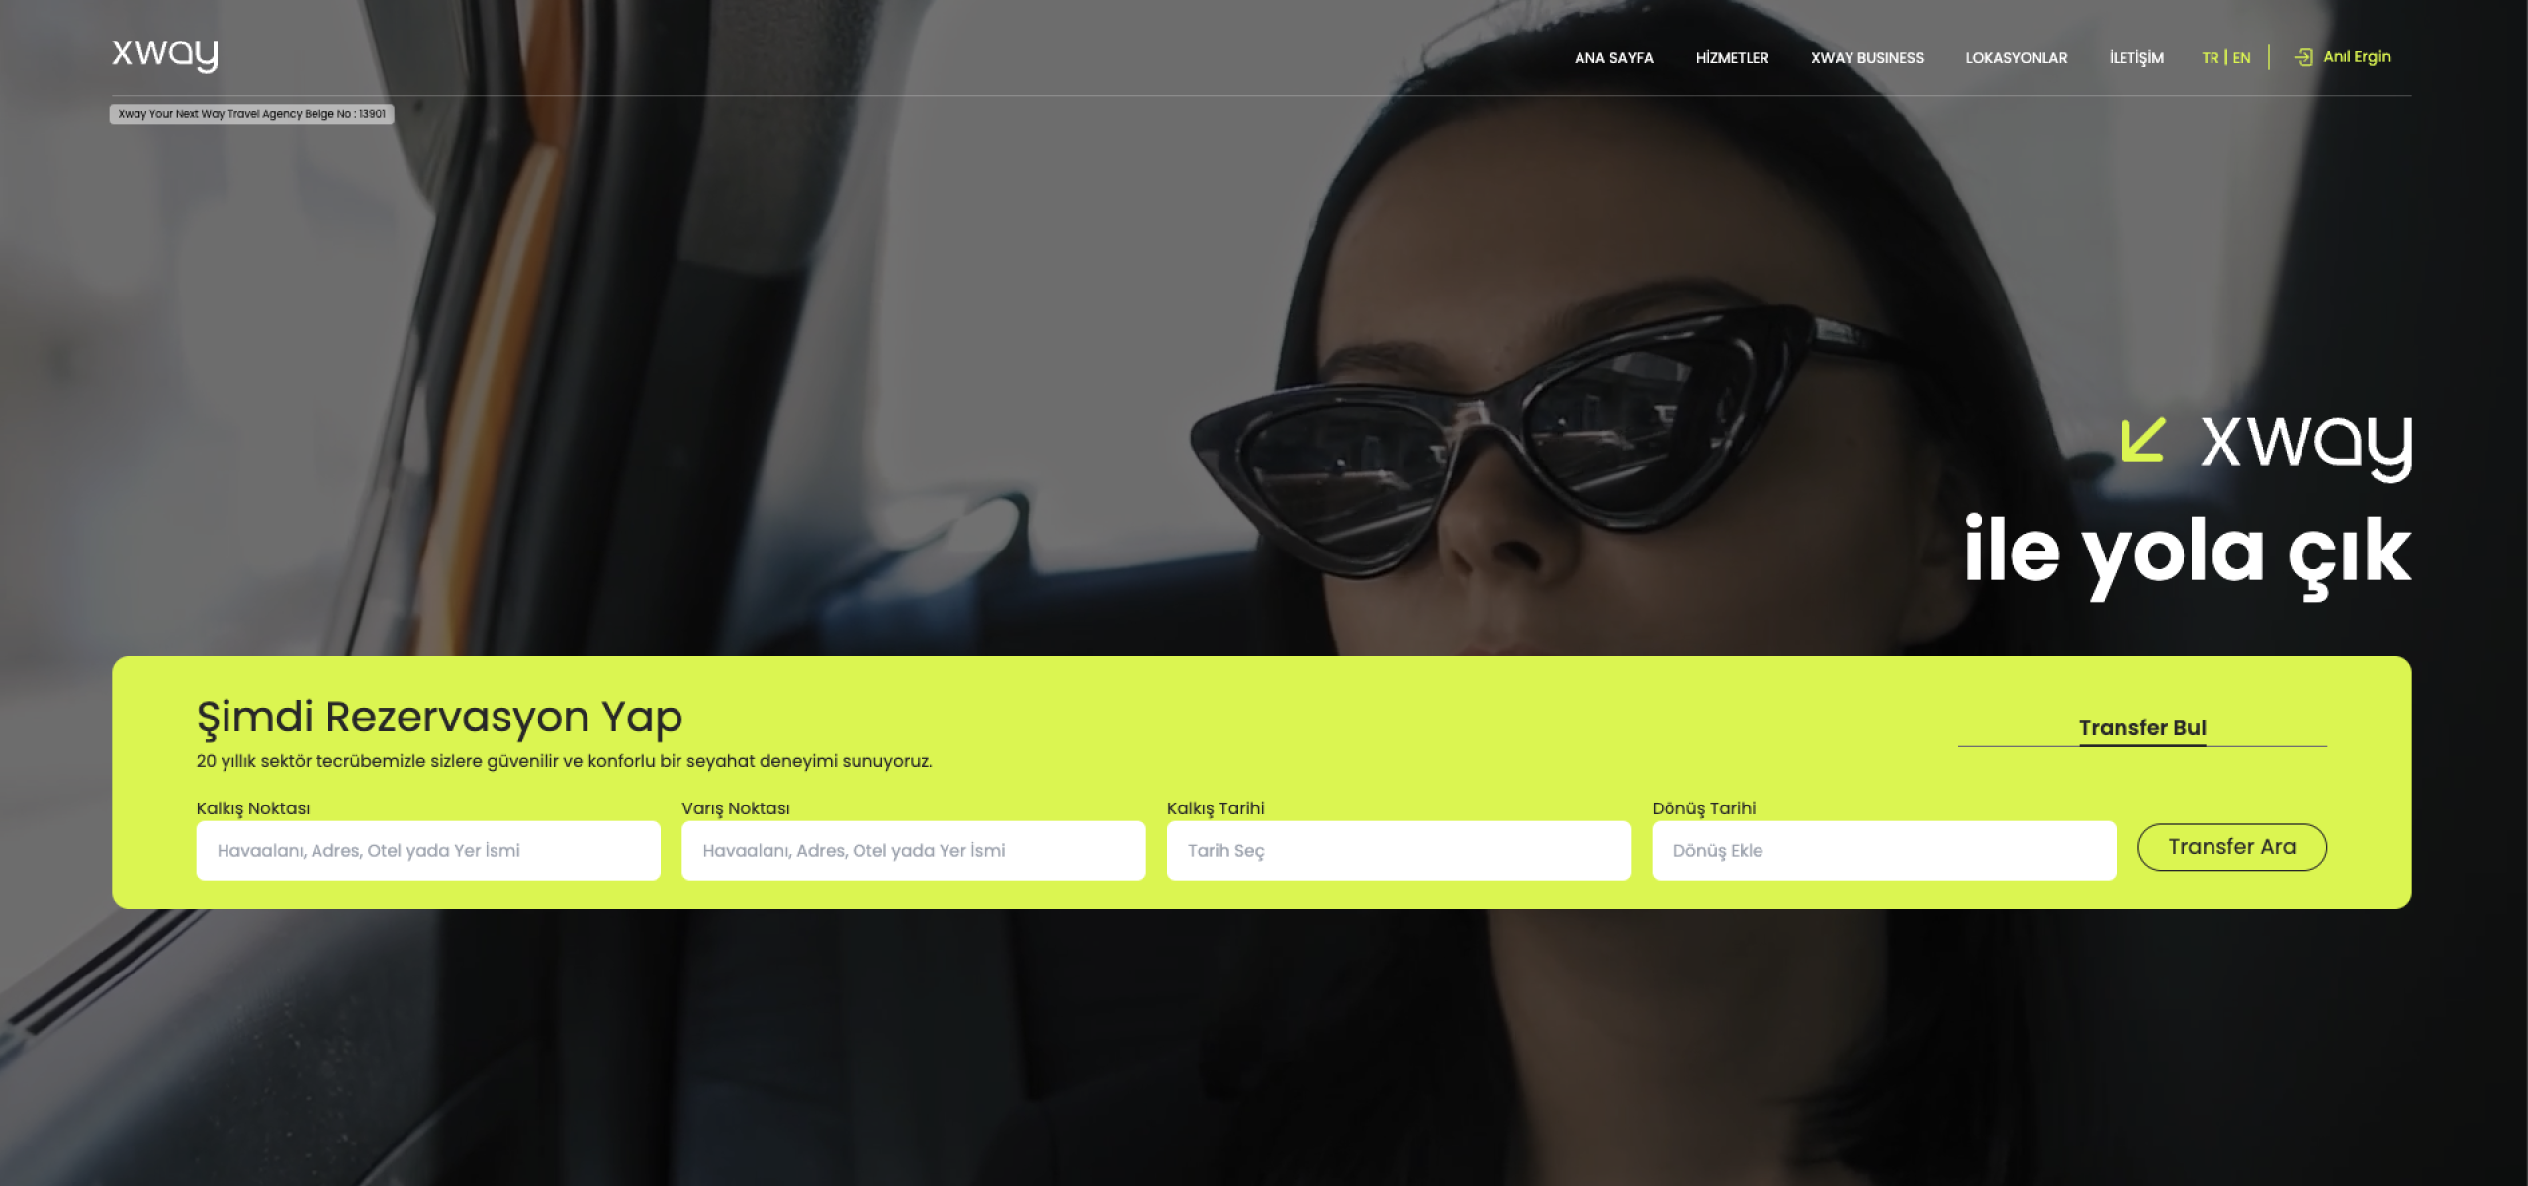Open the LOKASYONLAR page
This screenshot has height=1186, width=2528.
2016,58
